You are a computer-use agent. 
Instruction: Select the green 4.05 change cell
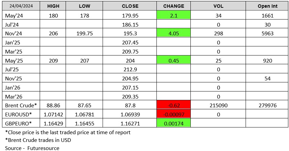coord(174,33)
